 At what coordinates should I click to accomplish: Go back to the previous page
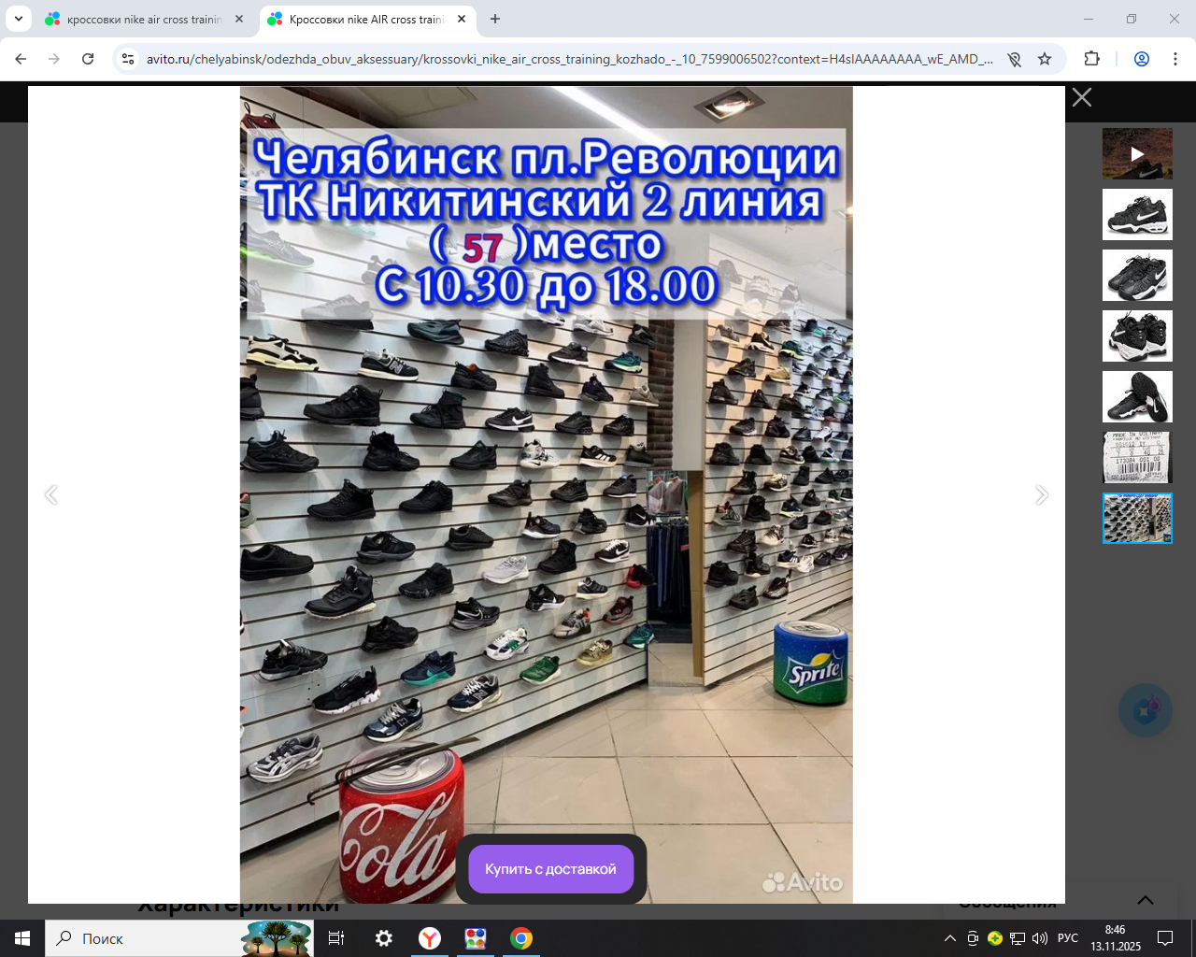point(21,59)
